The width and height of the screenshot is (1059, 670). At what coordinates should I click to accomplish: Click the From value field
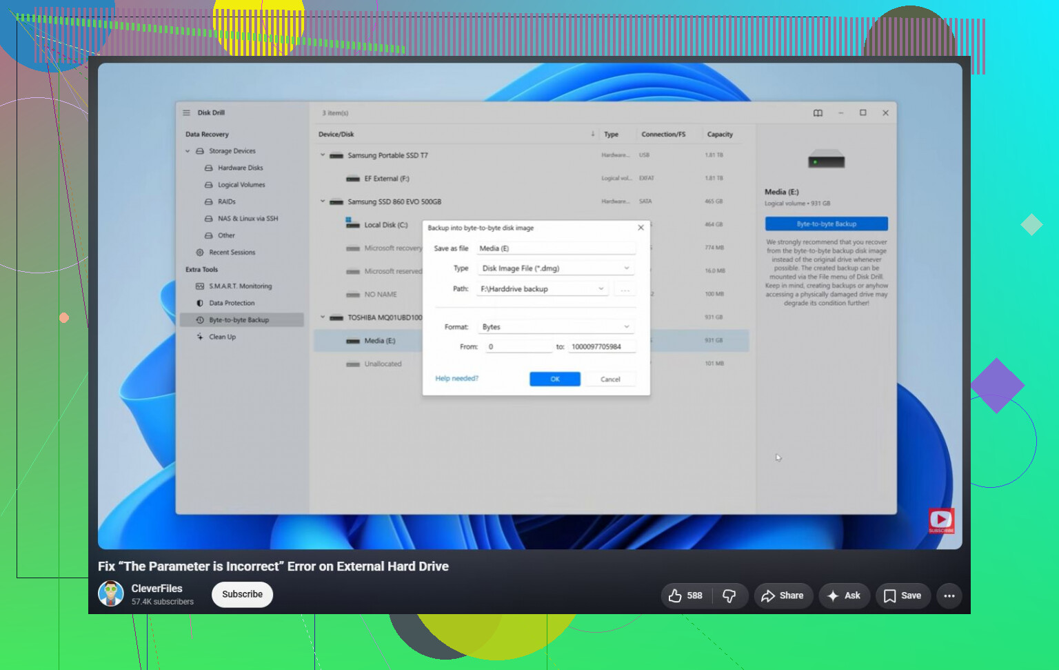click(x=518, y=347)
